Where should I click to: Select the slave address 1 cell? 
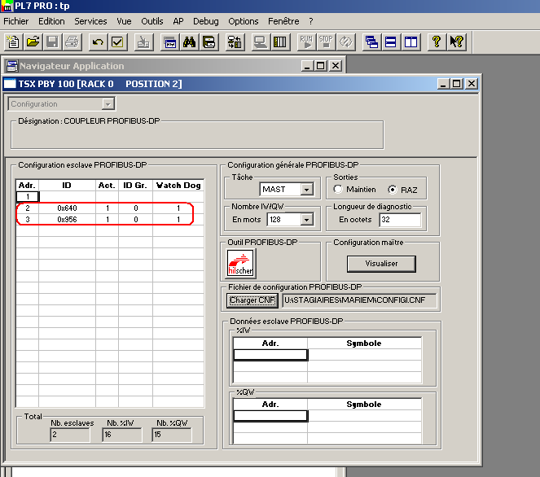tap(28, 197)
